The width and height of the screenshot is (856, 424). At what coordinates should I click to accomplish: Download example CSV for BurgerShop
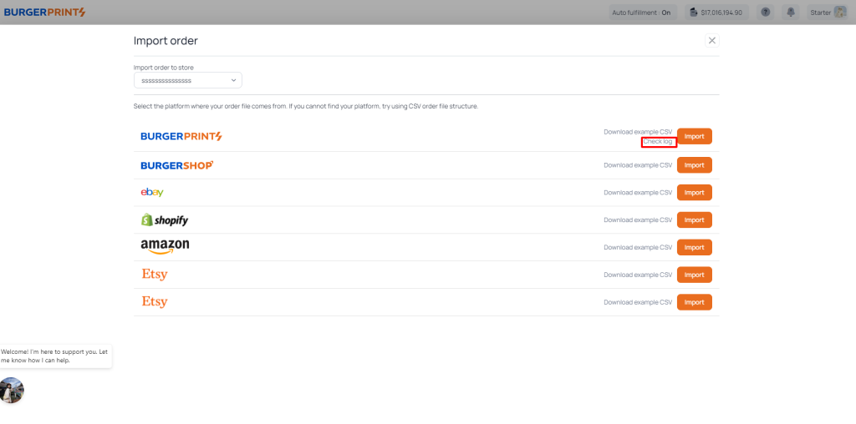coord(638,165)
